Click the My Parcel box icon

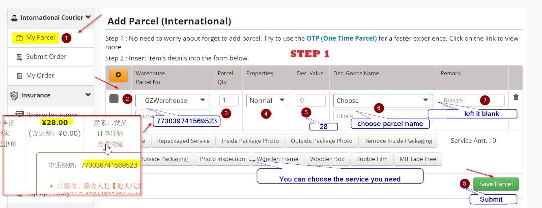(19, 38)
